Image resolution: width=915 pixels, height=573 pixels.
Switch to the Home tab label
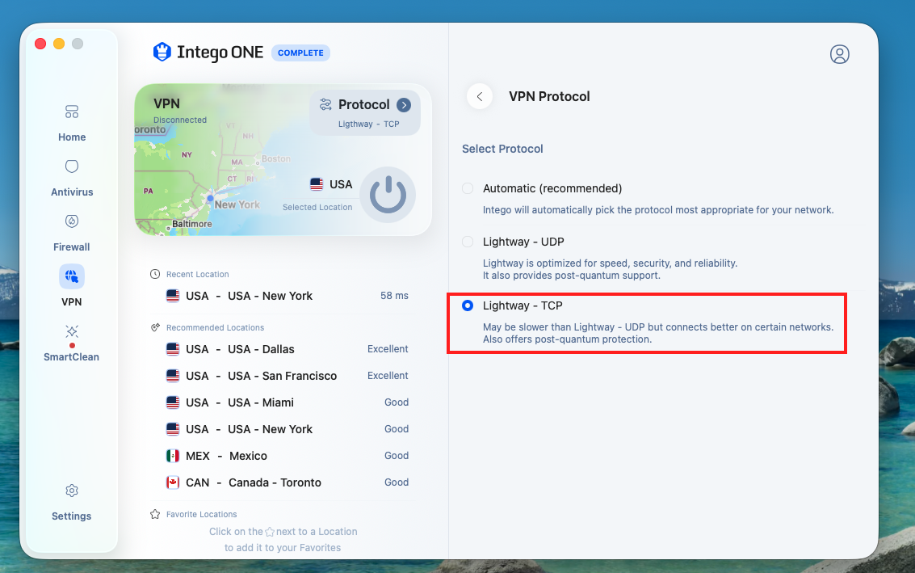(x=72, y=137)
